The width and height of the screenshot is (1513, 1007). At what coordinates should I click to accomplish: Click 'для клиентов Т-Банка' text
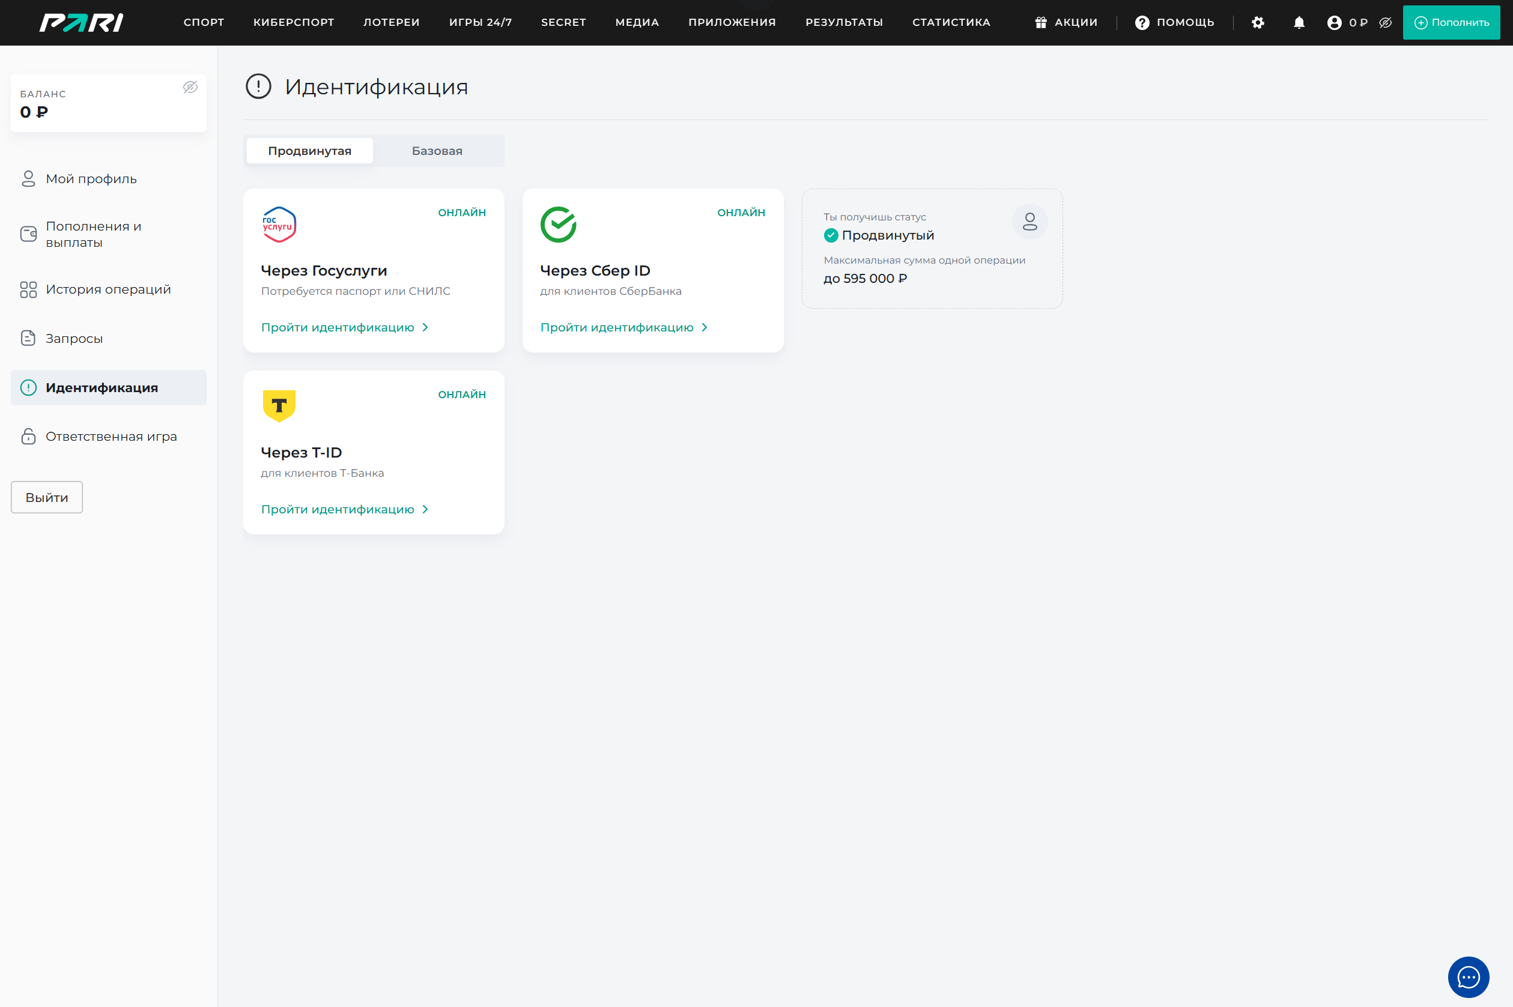323,473
